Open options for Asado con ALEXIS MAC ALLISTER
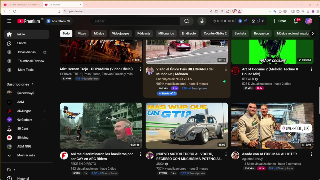 [x=311, y=154]
